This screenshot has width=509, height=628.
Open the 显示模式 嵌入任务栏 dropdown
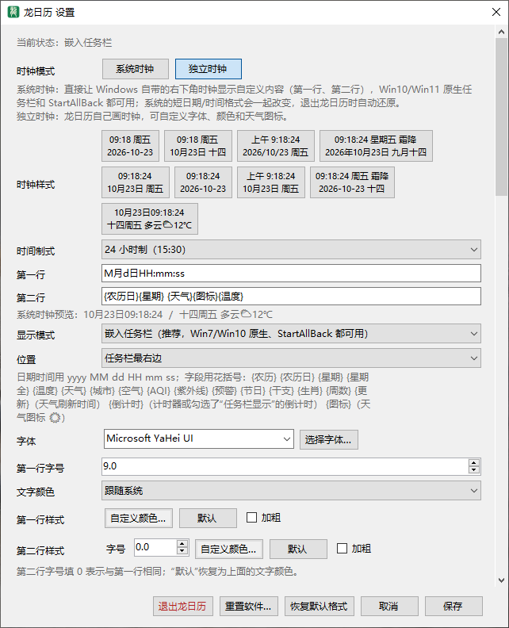[291, 334]
